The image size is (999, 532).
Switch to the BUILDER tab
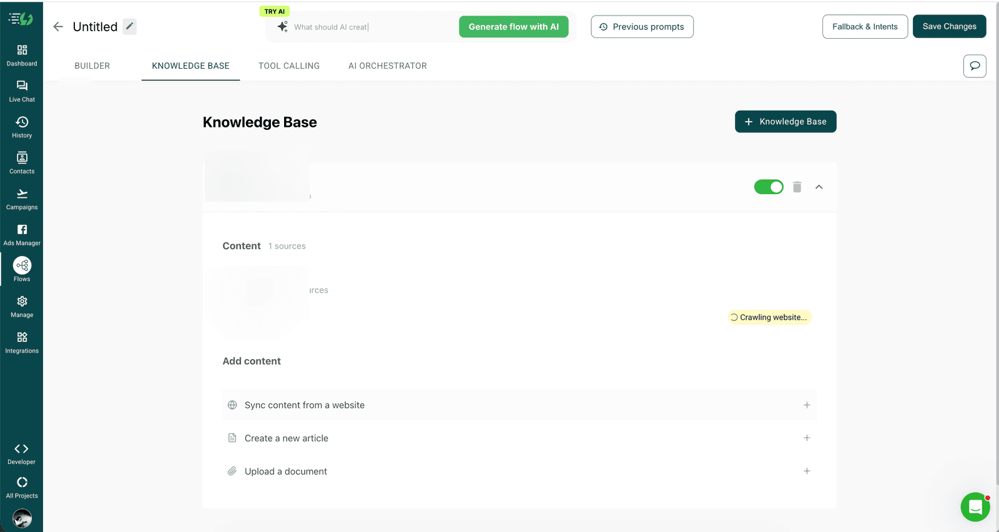[92, 66]
